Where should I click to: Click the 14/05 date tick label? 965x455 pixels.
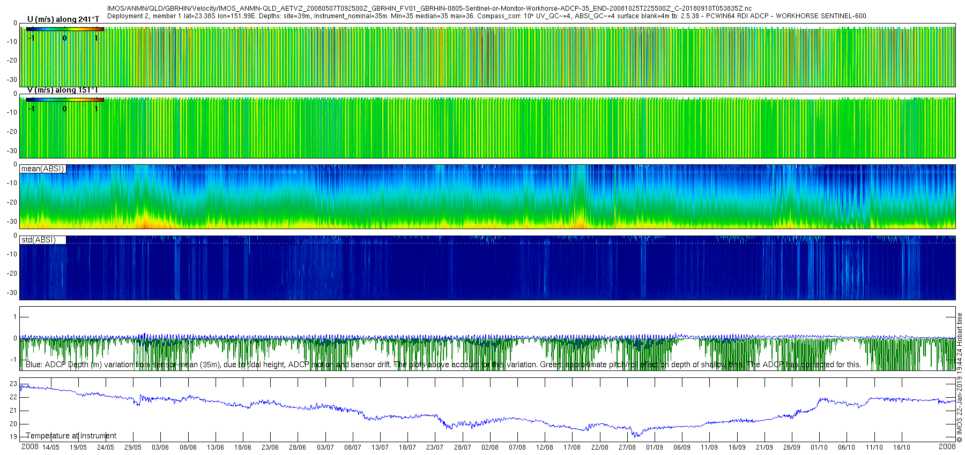tap(51, 448)
